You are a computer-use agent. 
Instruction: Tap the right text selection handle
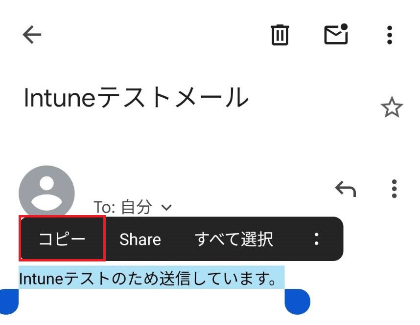[x=297, y=302]
